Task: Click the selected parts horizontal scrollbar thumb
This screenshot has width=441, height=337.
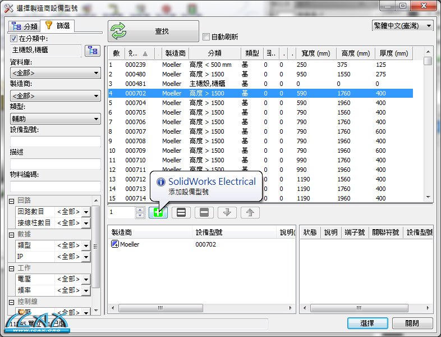Action: [160, 308]
